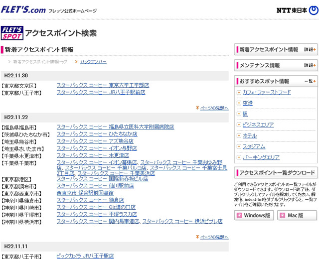
Task: Expand パーキングエリア plus icon
Action: click(239, 157)
